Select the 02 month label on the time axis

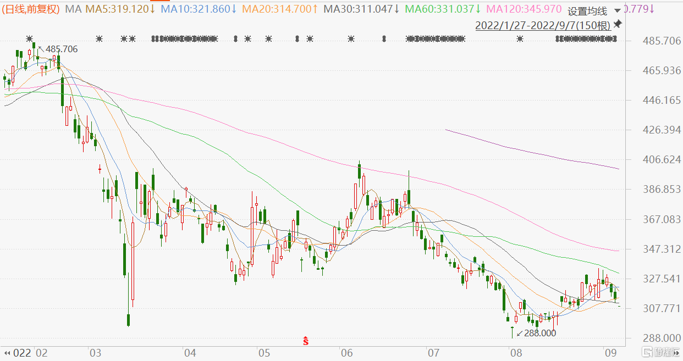tap(42, 352)
